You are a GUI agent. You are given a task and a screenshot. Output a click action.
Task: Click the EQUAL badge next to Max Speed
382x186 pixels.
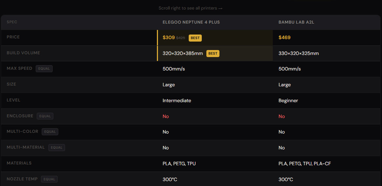pyautogui.click(x=44, y=69)
